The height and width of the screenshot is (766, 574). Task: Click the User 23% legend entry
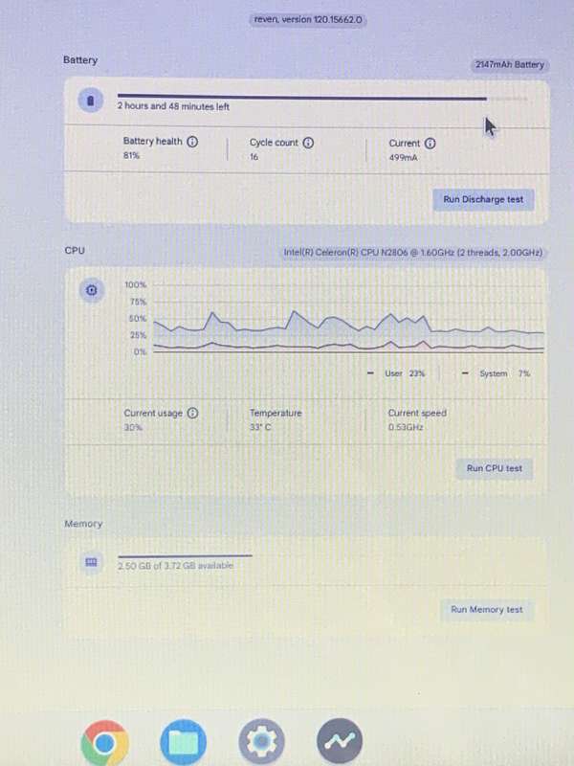[x=396, y=373]
